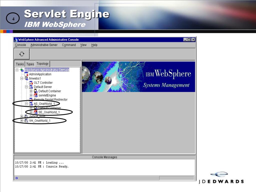This screenshot has width=256, height=192.
Task: Close the WebSphere console window
Action: 193,39
